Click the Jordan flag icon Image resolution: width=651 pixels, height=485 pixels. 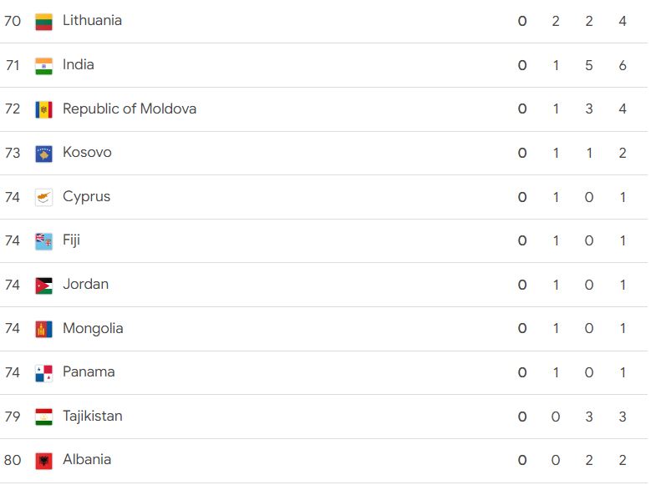pyautogui.click(x=43, y=285)
